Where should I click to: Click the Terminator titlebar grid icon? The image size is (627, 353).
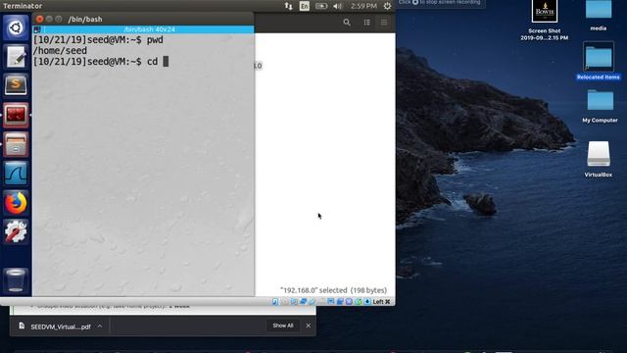(37, 29)
